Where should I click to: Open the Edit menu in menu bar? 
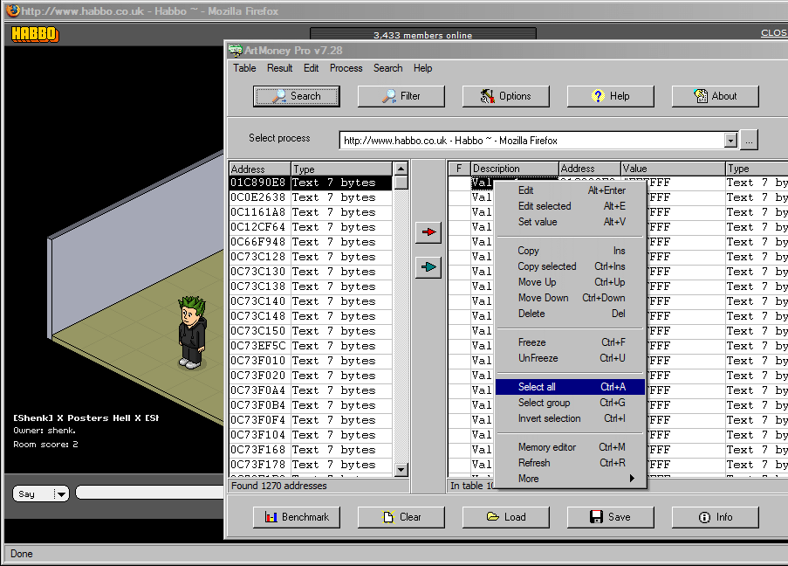point(311,68)
